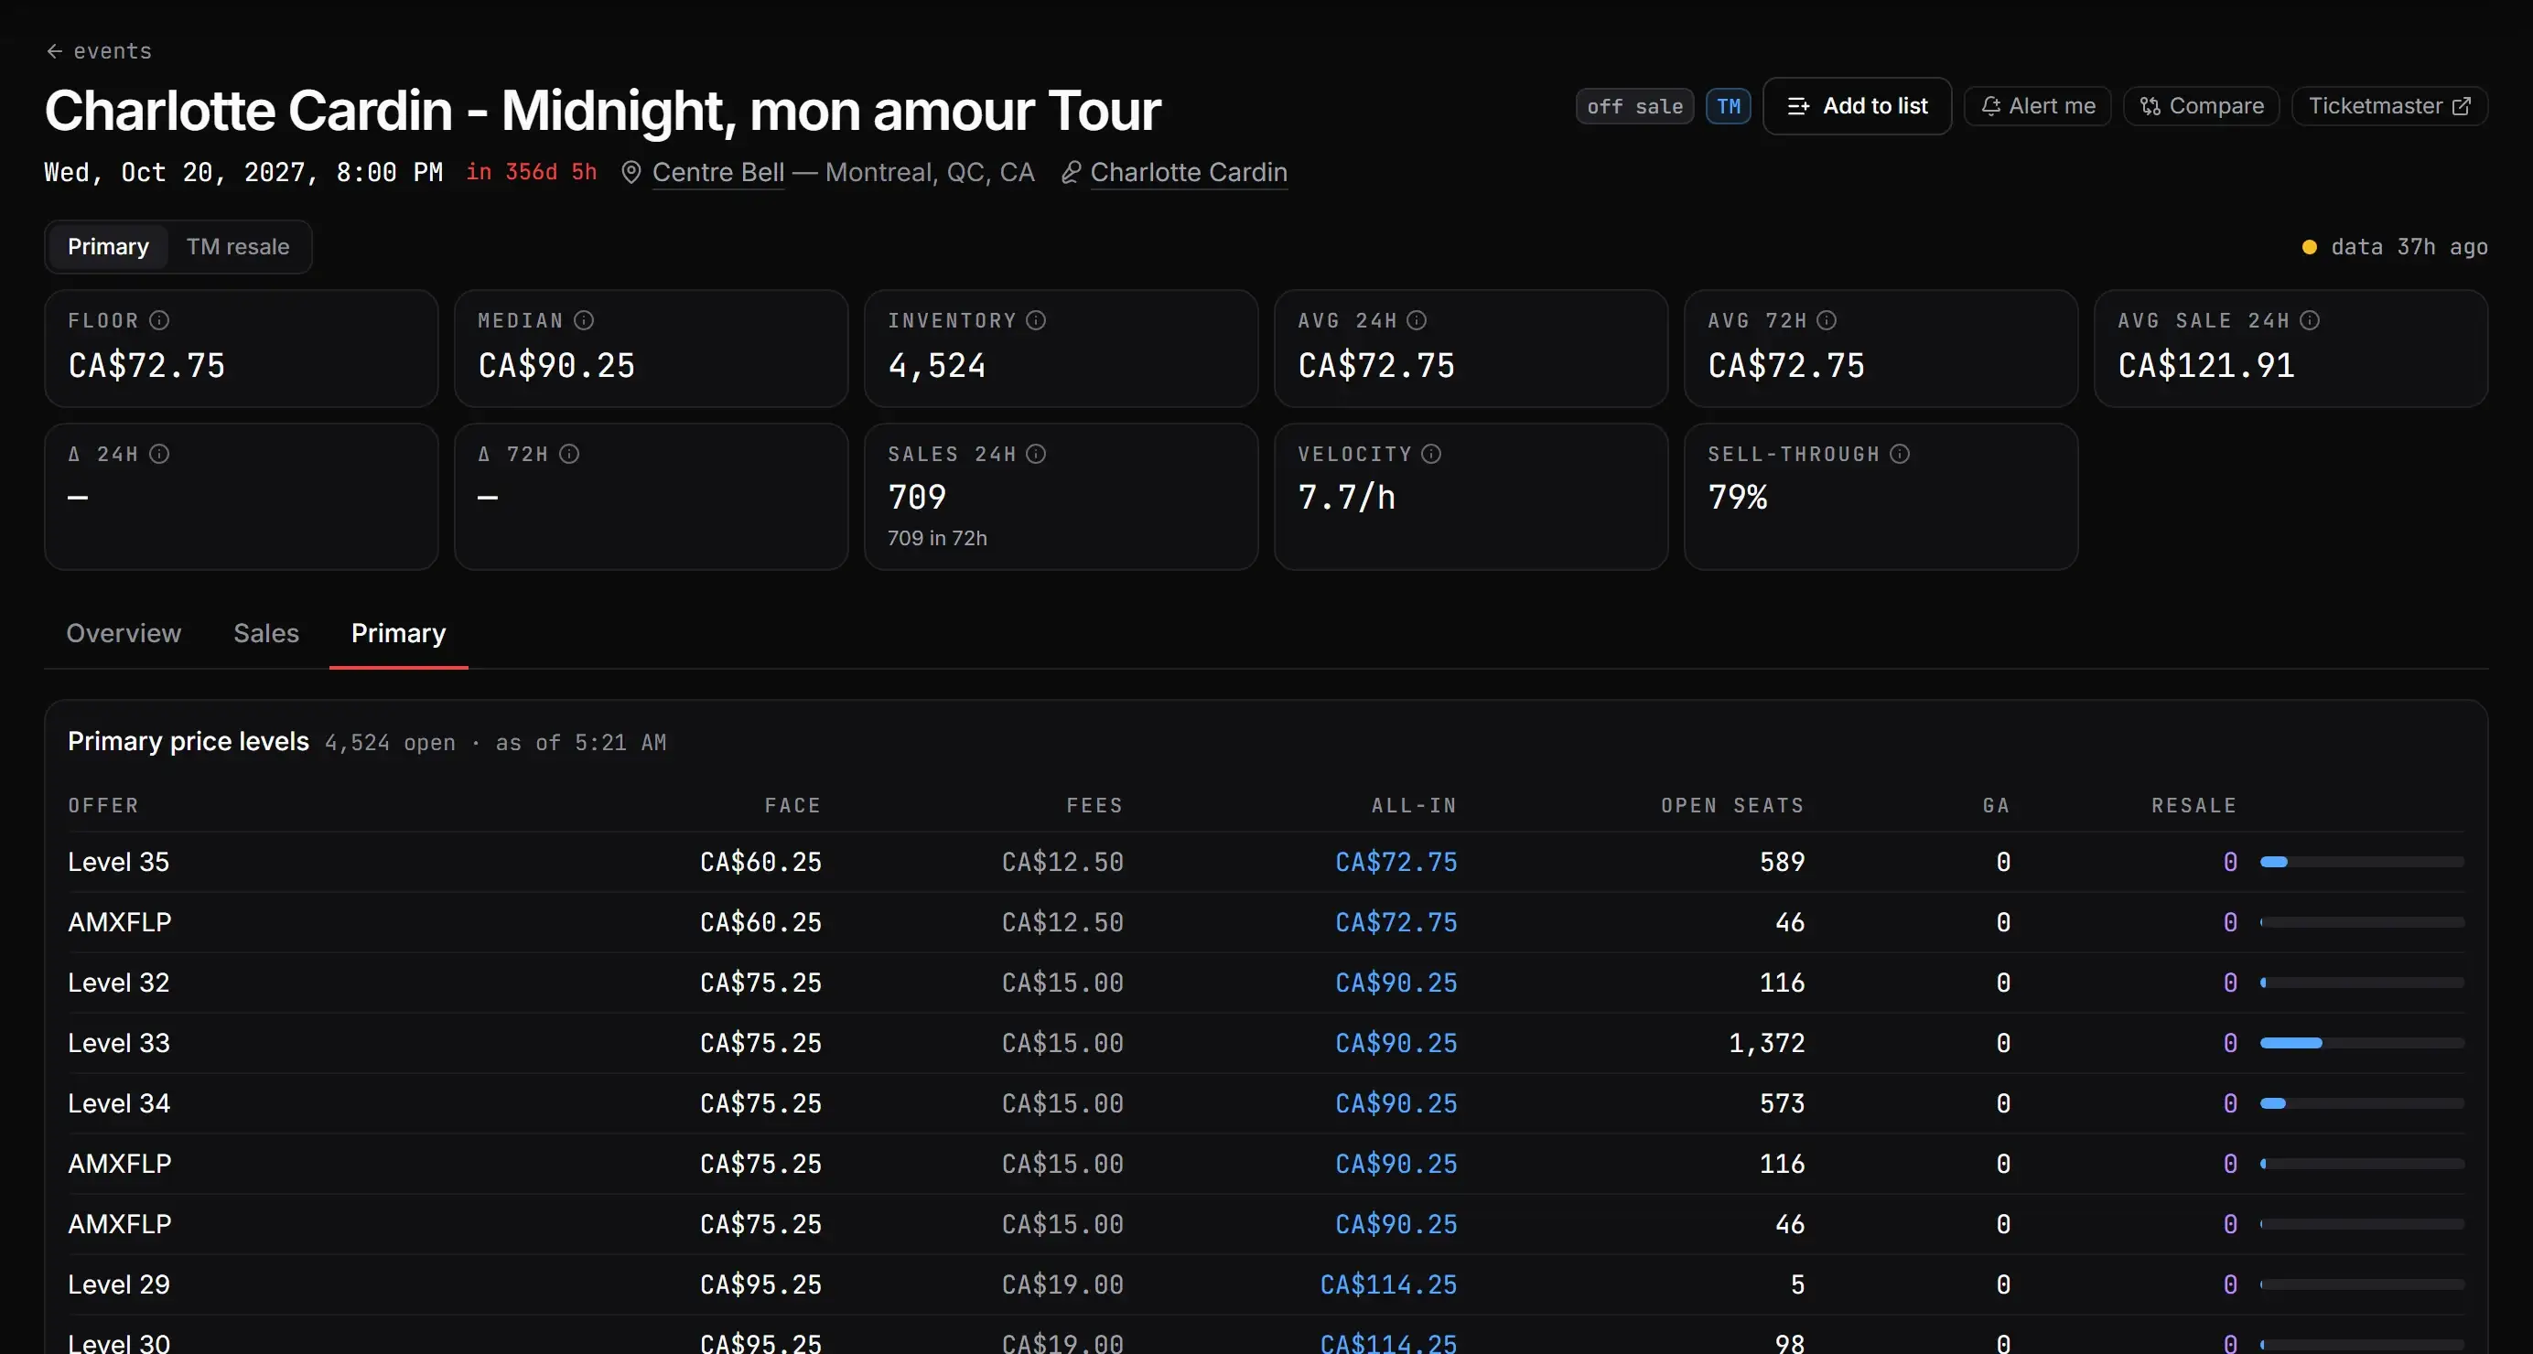The height and width of the screenshot is (1354, 2533).
Task: Open info icon for MEDIAN metric
Action: pyautogui.click(x=584, y=320)
